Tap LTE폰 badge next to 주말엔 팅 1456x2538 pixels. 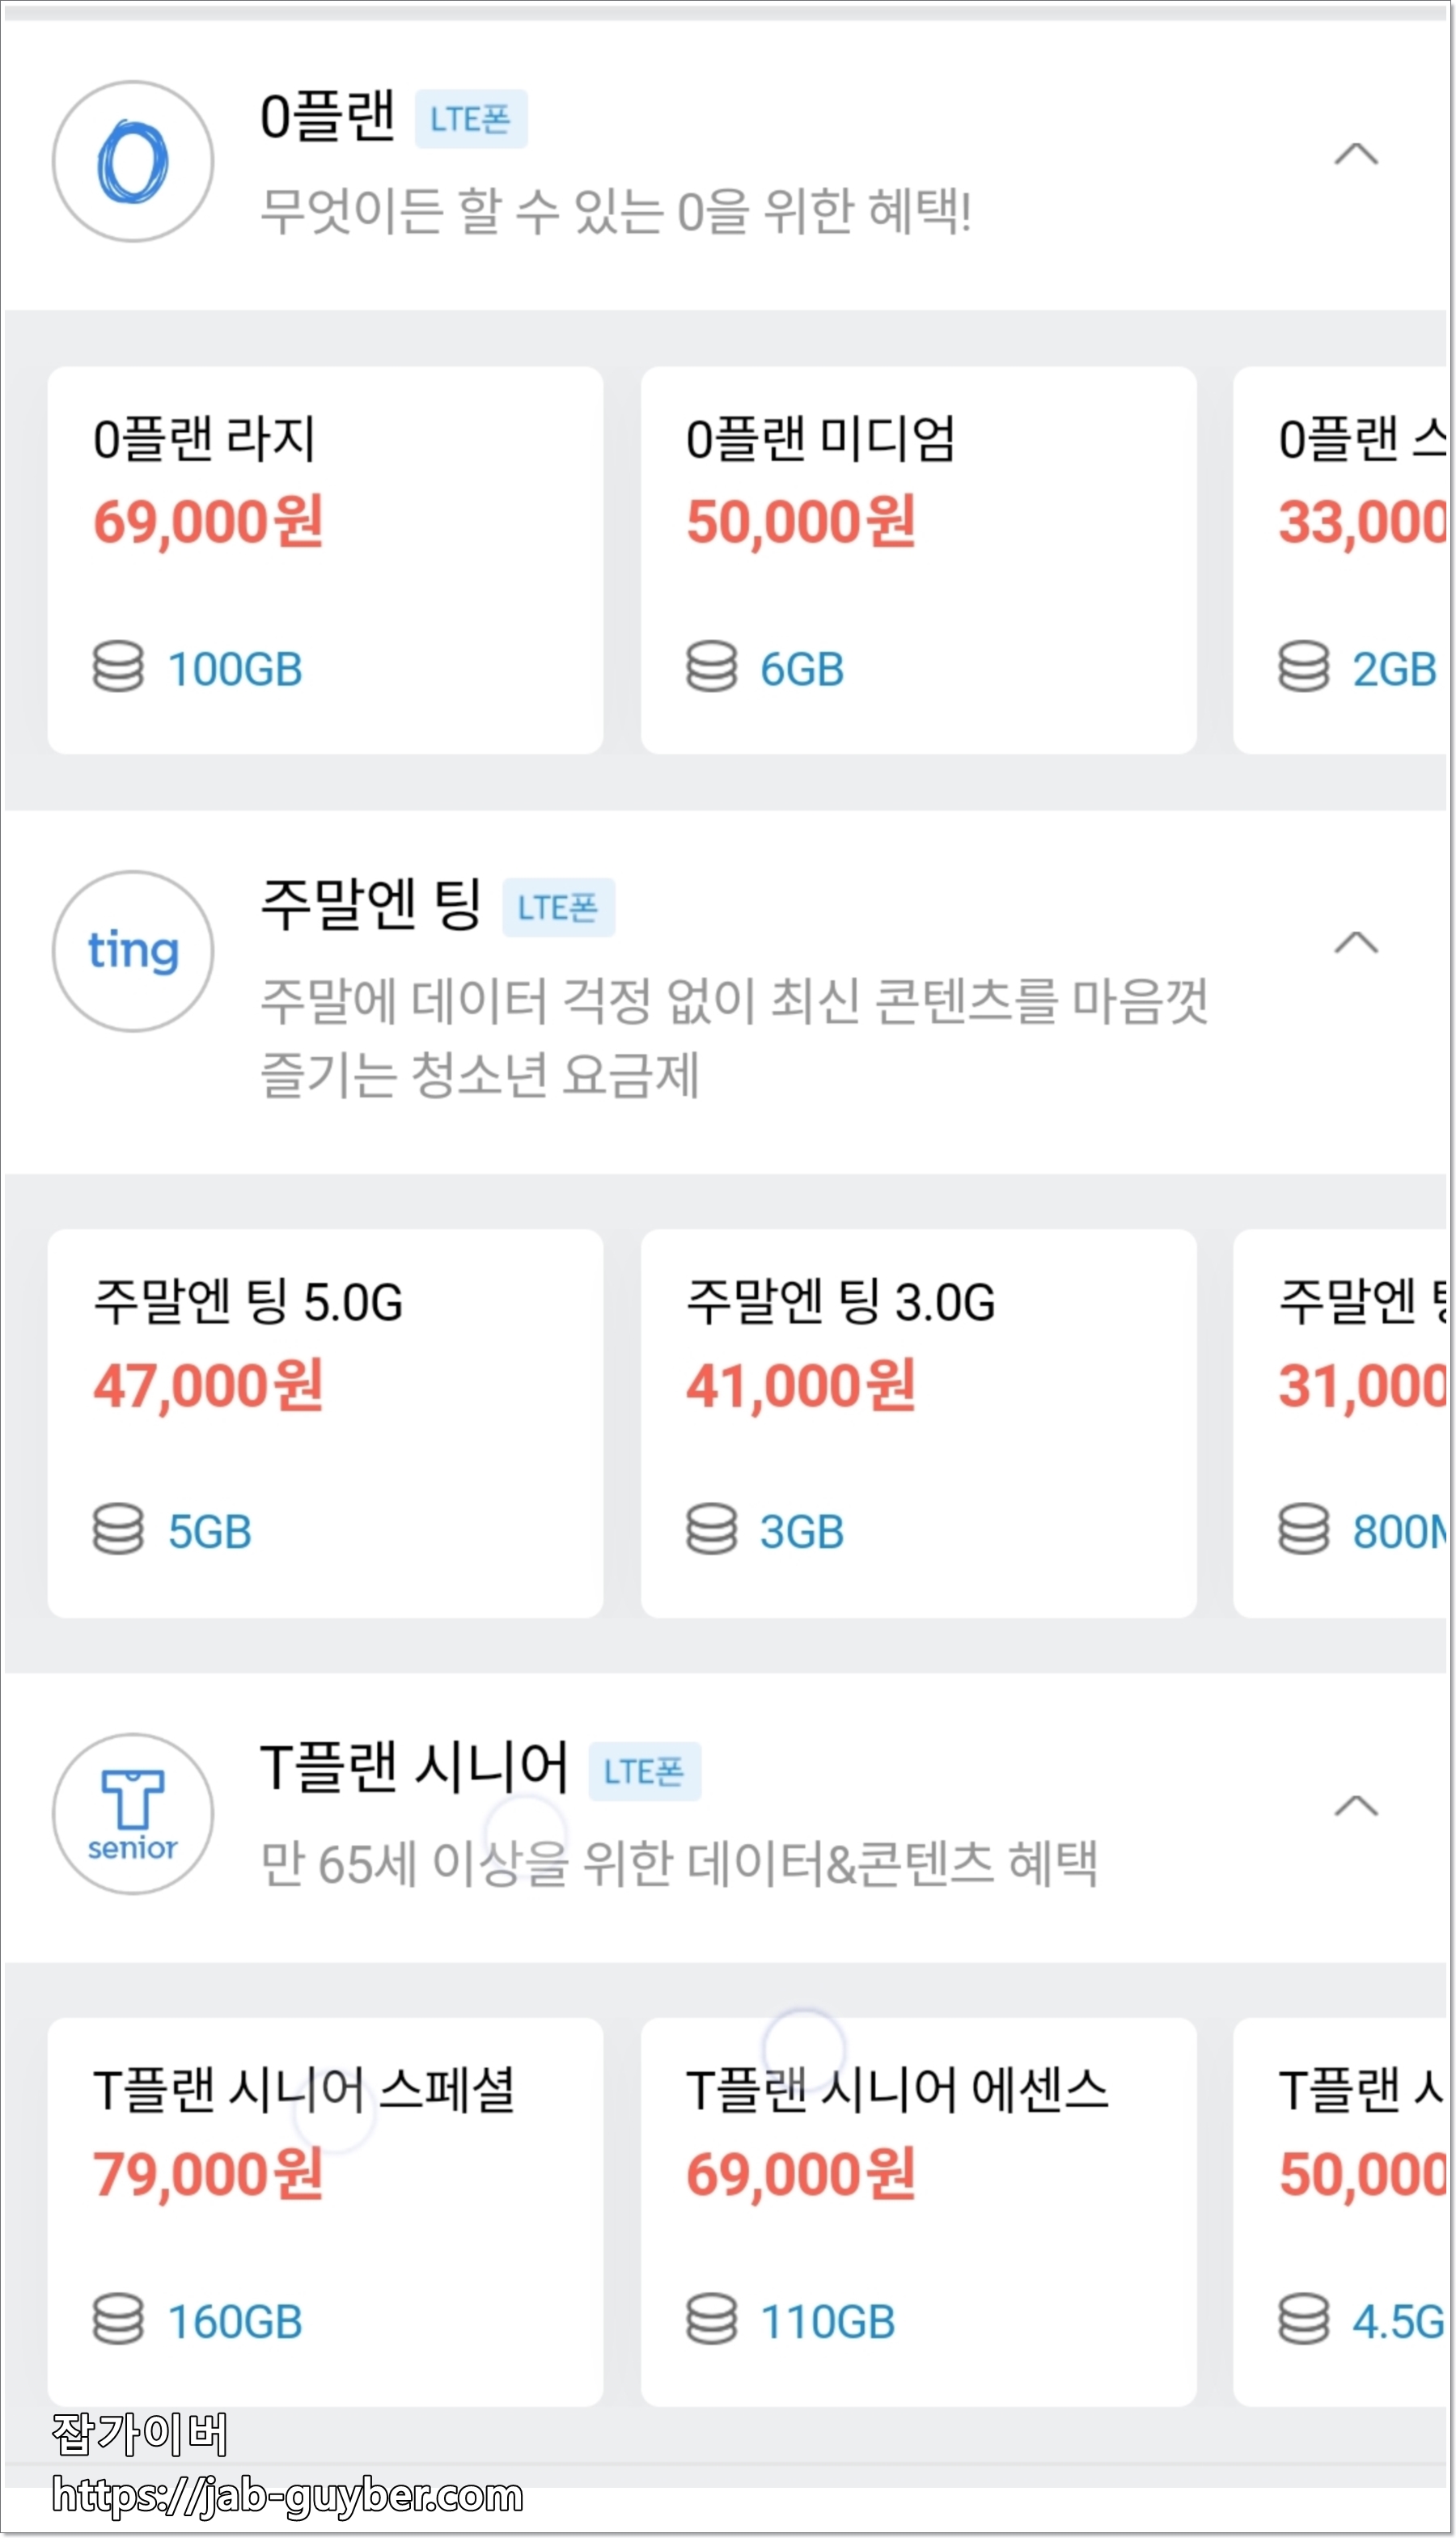tap(558, 907)
